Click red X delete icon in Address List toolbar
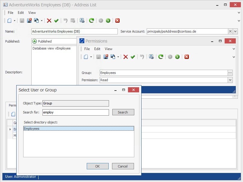The height and width of the screenshot is (182, 243). (49, 21)
